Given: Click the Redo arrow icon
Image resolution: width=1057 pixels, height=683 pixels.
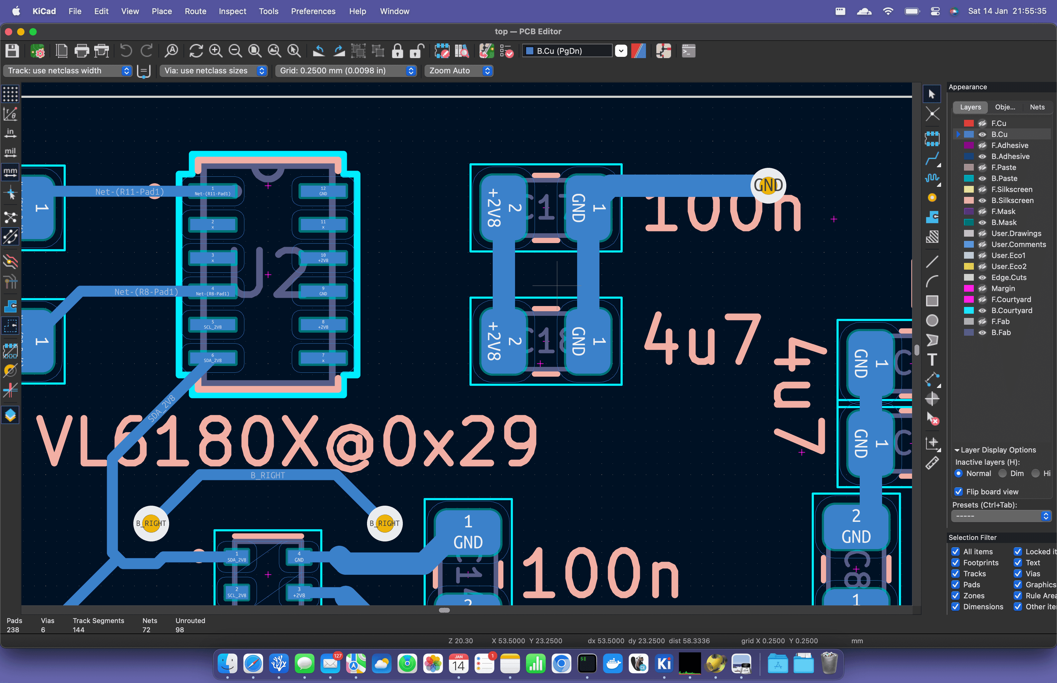Looking at the screenshot, I should click(147, 51).
